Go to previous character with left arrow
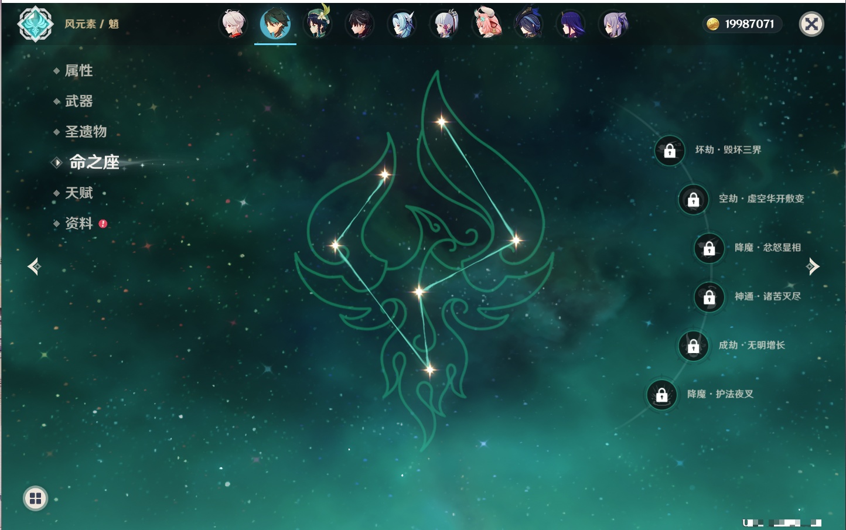 34,266
